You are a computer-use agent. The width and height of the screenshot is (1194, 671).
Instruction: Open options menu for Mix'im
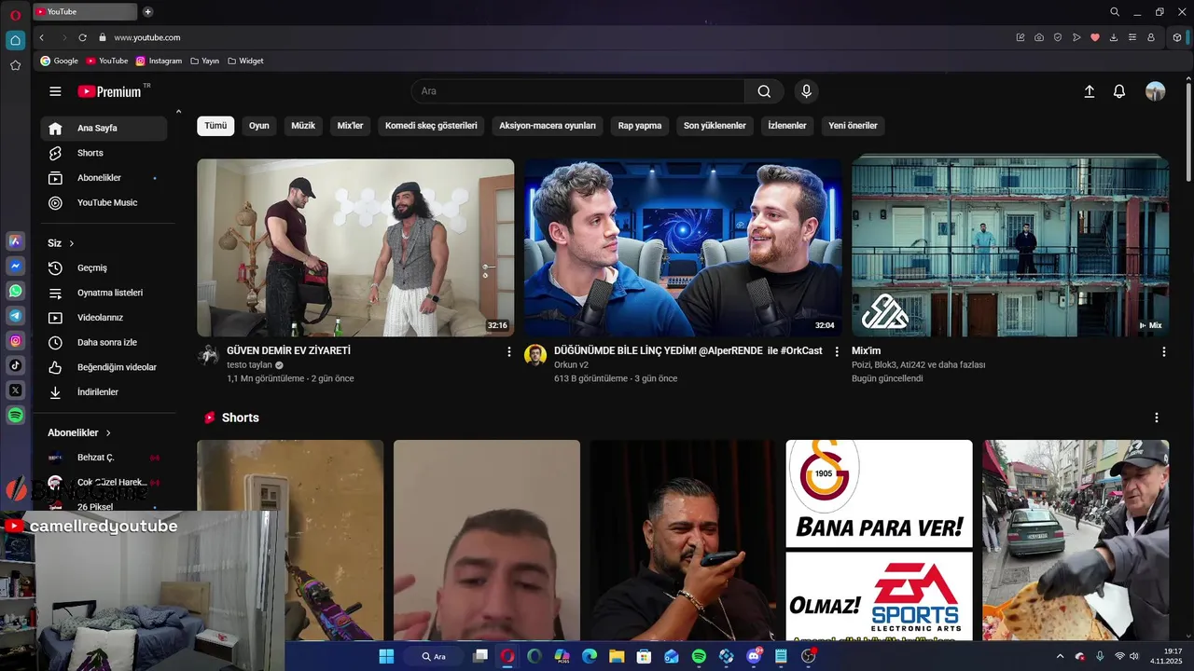(1163, 351)
